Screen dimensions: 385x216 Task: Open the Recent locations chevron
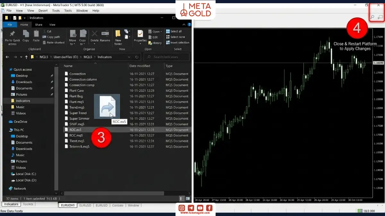pyautogui.click(x=21, y=57)
